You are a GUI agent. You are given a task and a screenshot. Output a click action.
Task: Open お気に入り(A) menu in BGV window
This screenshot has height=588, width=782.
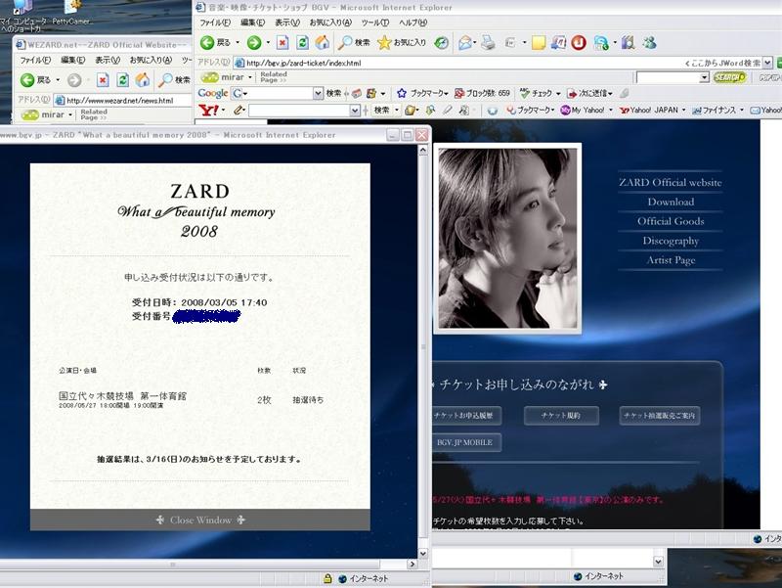pos(330,23)
